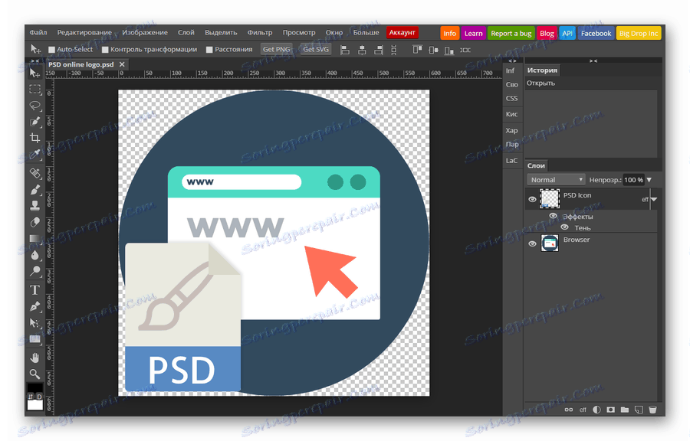The image size is (690, 441).
Task: Align left edges in options bar
Action: point(345,50)
